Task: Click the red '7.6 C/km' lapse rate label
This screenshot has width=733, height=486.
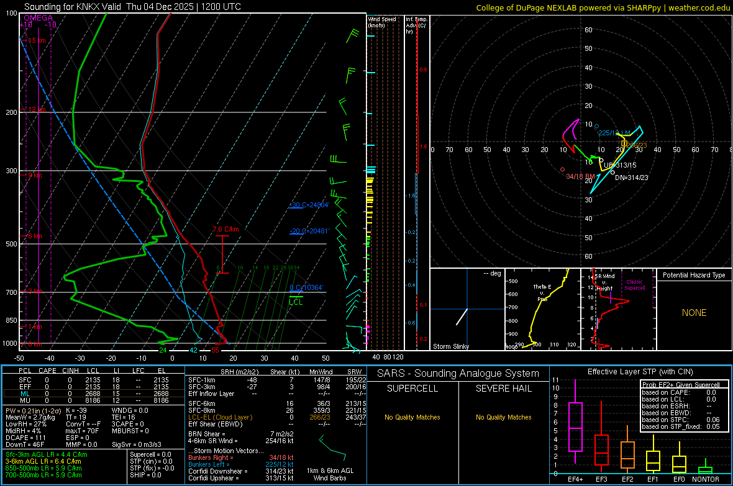Action: click(x=225, y=230)
